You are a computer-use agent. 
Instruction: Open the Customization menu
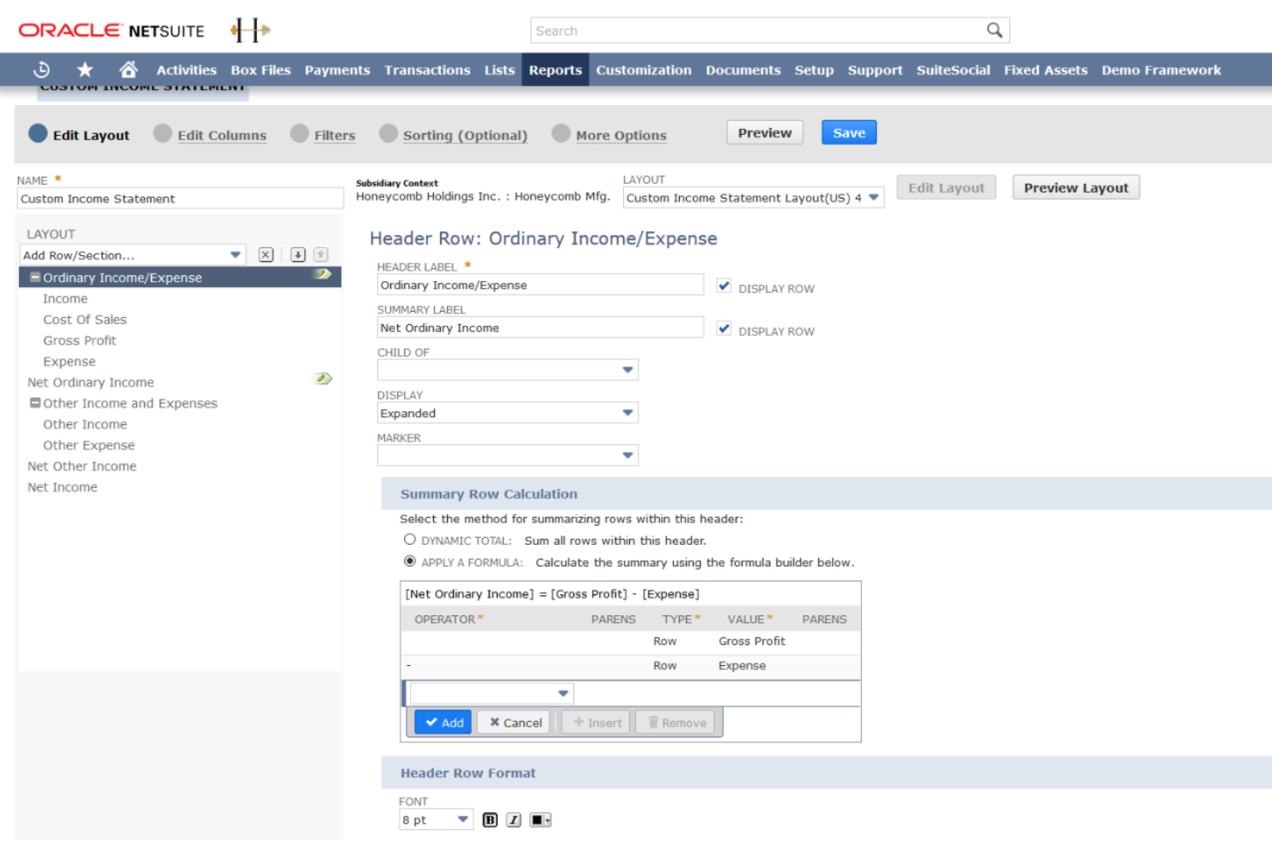click(644, 70)
